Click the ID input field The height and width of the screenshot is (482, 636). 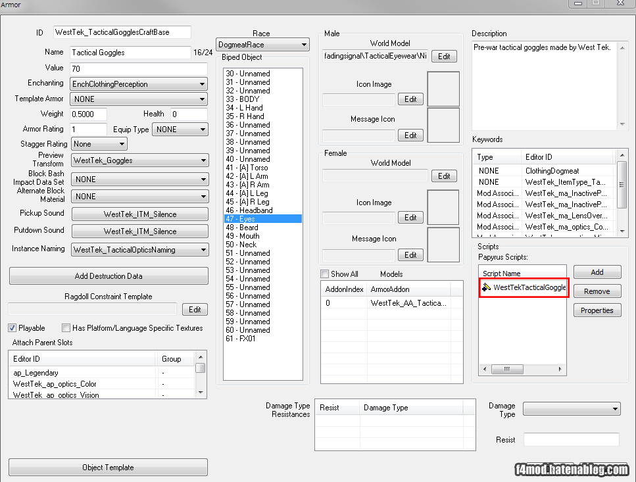[x=122, y=32]
